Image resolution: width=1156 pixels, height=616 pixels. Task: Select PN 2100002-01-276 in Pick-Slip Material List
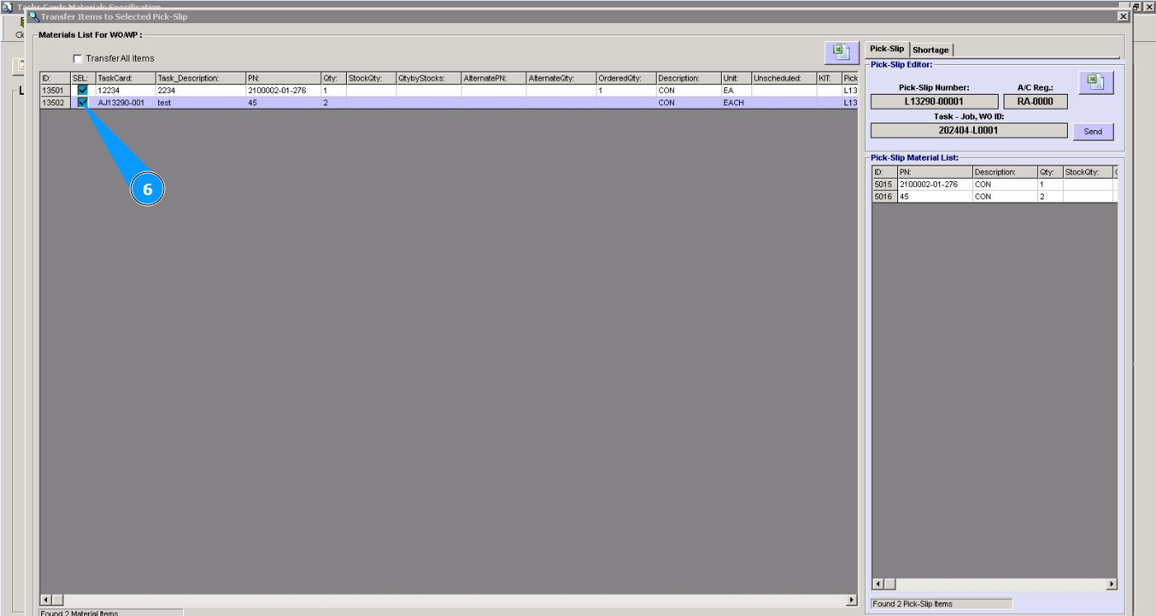tap(934, 184)
